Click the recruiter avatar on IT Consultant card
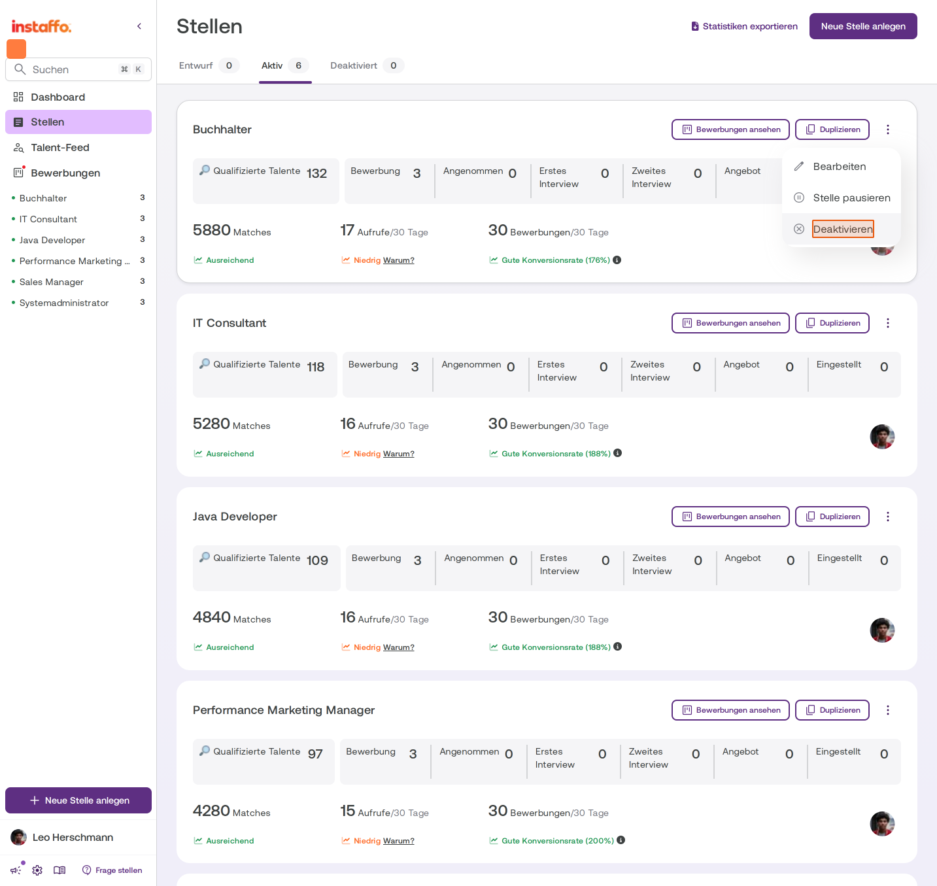937x886 pixels. pyautogui.click(x=882, y=437)
